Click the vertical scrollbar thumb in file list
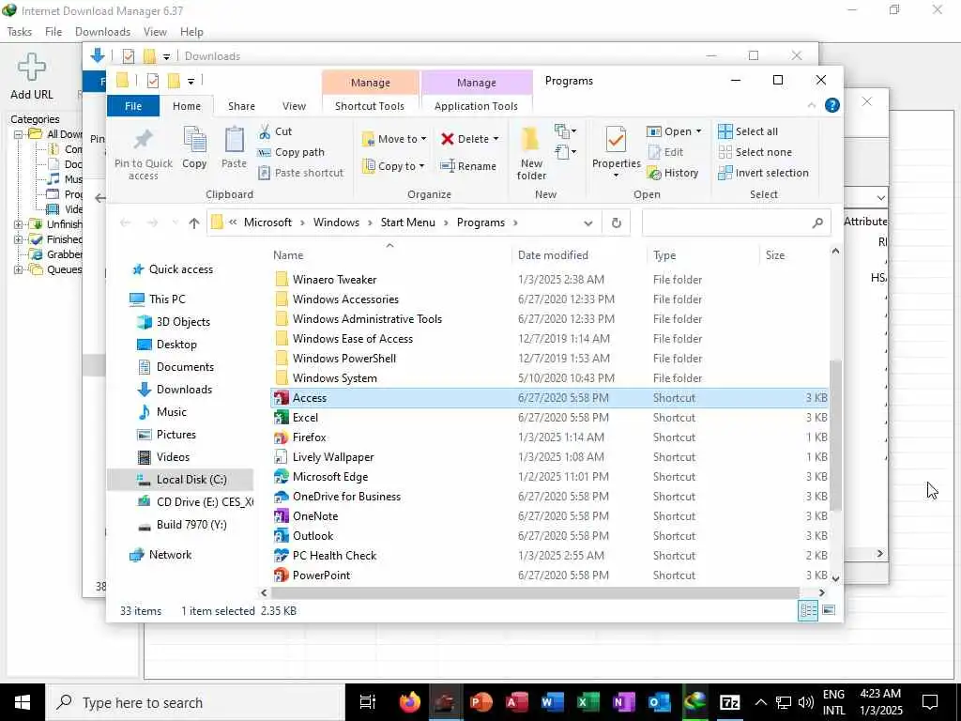Viewport: 961px width, 721px height. coord(834,436)
